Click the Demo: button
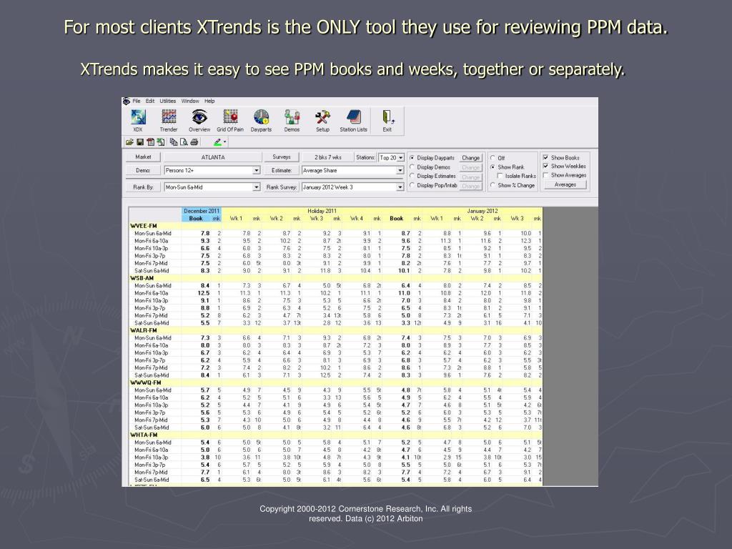 coord(143,170)
